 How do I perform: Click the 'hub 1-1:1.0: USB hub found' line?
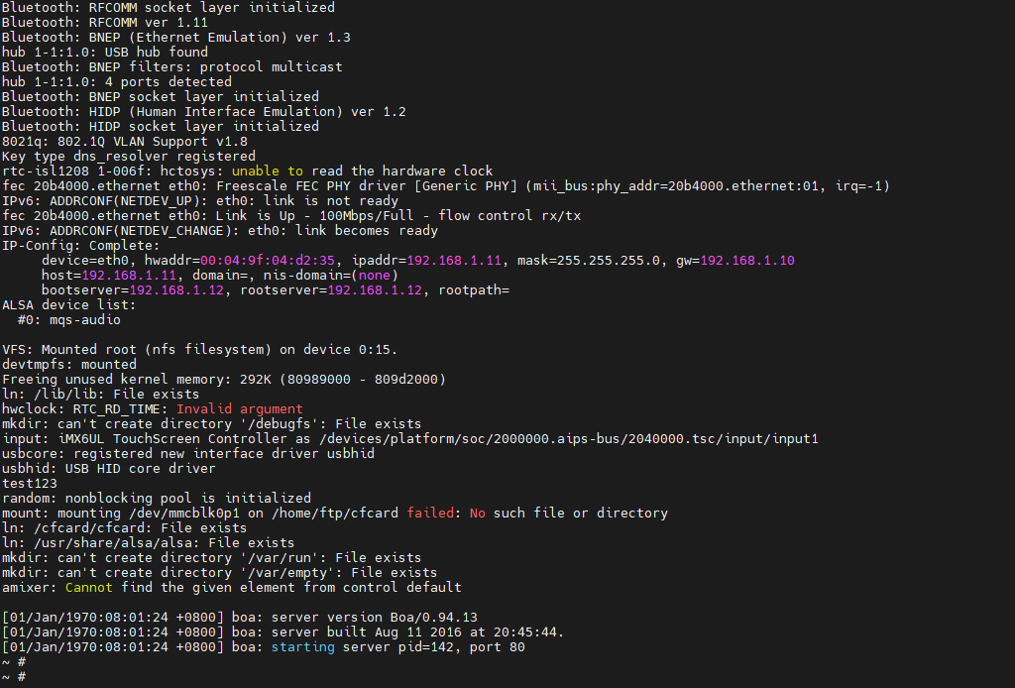(x=105, y=52)
